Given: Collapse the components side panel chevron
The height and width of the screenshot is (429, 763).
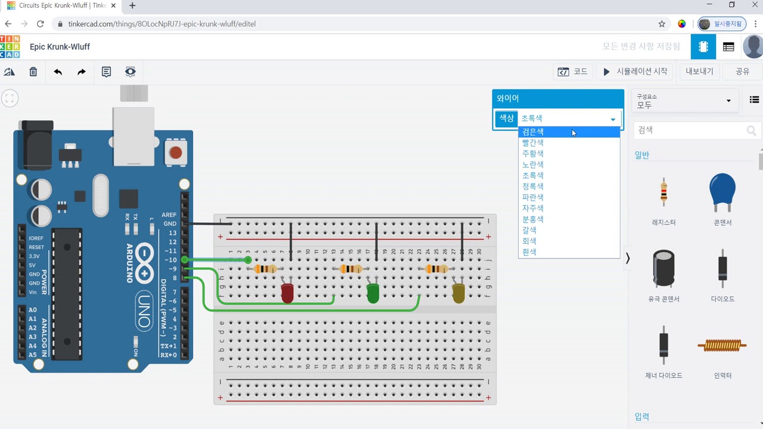Looking at the screenshot, I should pyautogui.click(x=628, y=259).
